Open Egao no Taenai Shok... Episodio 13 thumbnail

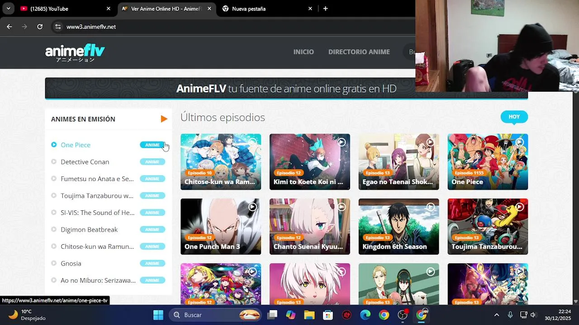pos(399,162)
